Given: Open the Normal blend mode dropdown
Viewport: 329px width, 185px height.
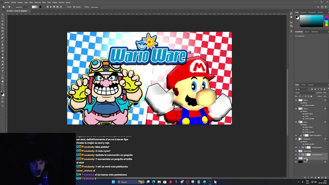Looking at the screenshot, I should click(305, 93).
